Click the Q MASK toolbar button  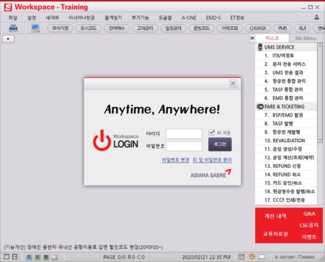click(x=258, y=29)
